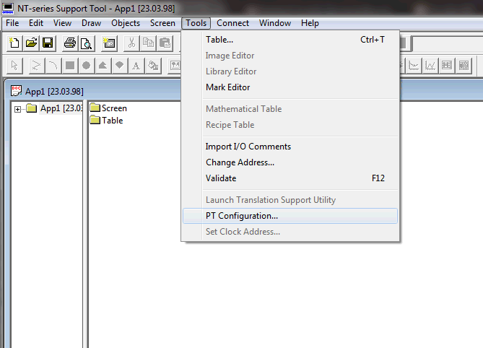
Task: Select the text letter A tool
Action: 136,66
